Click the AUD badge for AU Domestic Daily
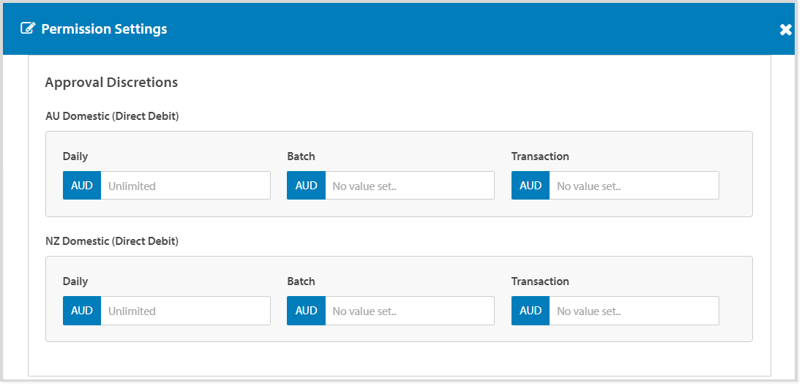Screen dimensions: 802x386 82,186
